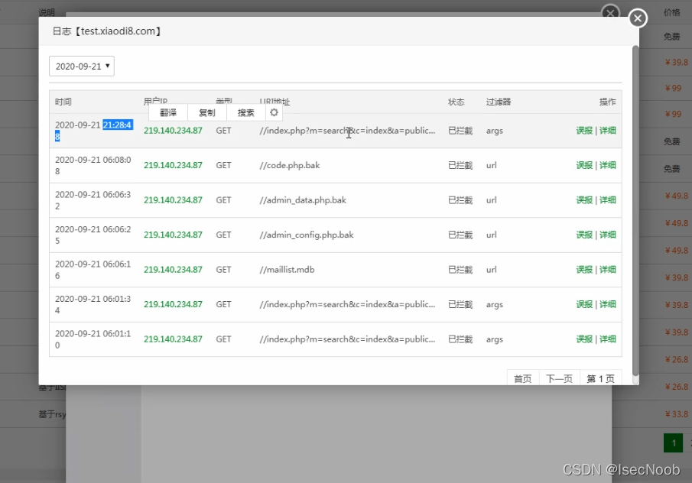Click IP 219.140.234.87 in the 06:01:34 row

click(173, 304)
